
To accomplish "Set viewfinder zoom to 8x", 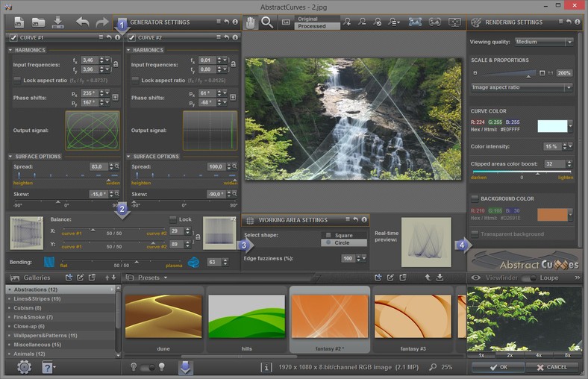I will [568, 355].
